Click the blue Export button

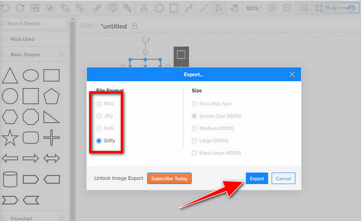click(x=257, y=179)
